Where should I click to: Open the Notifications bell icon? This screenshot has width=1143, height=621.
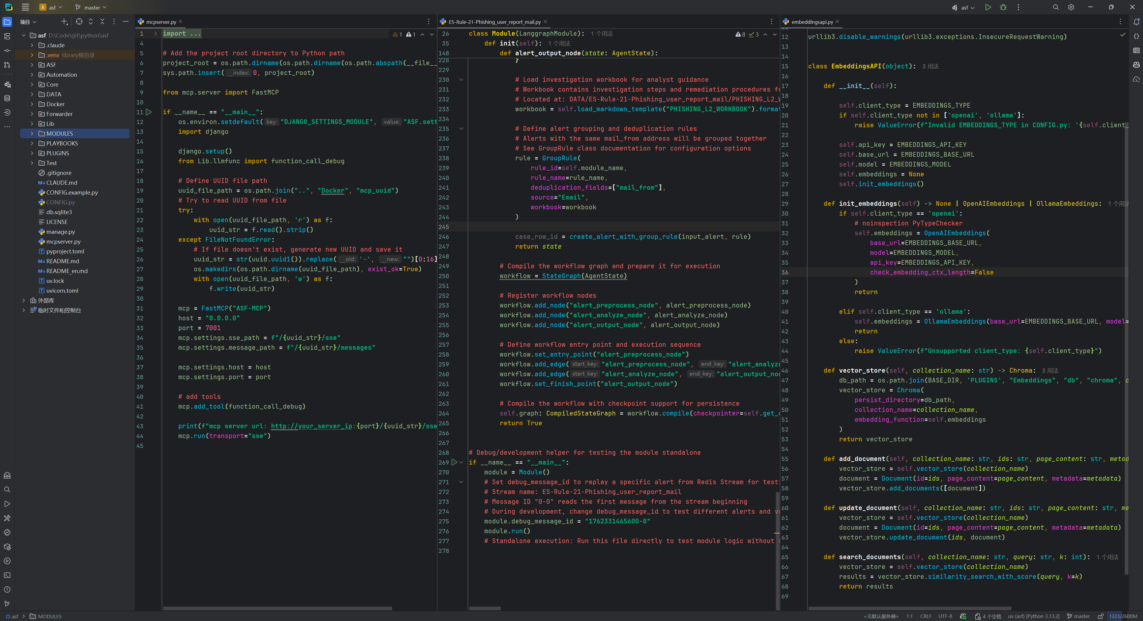[x=1136, y=22]
